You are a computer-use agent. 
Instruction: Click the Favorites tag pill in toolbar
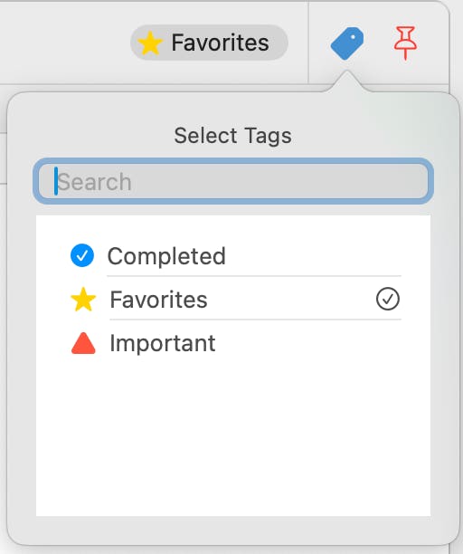click(x=209, y=43)
